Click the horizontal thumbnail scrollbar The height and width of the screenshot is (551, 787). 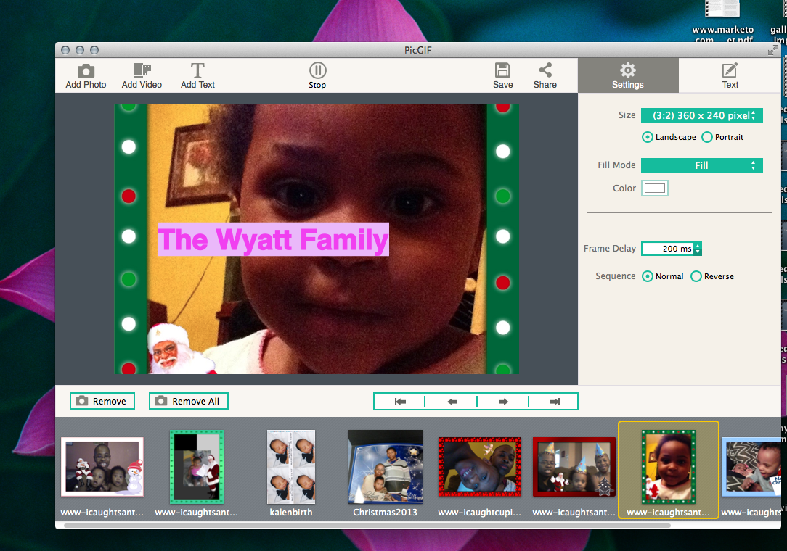point(367,526)
